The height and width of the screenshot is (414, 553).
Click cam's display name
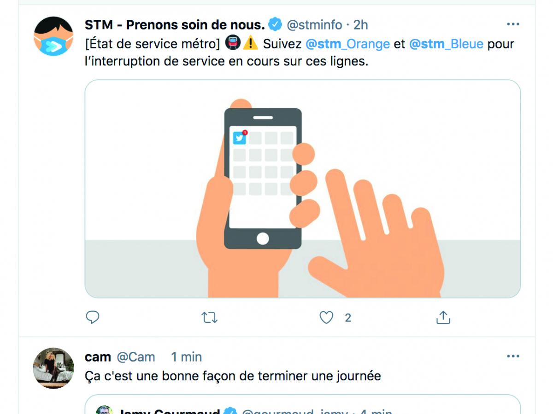pos(98,357)
